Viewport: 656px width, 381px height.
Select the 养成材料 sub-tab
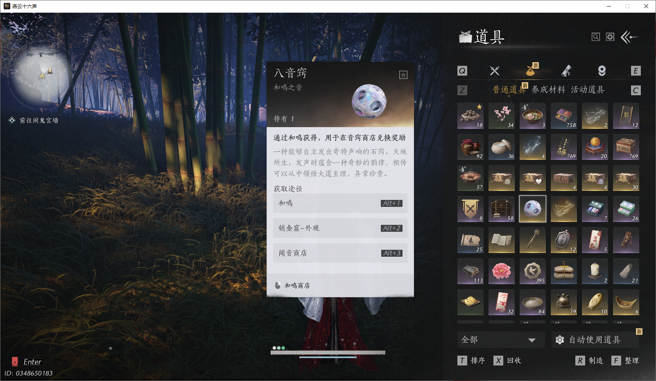(x=548, y=90)
